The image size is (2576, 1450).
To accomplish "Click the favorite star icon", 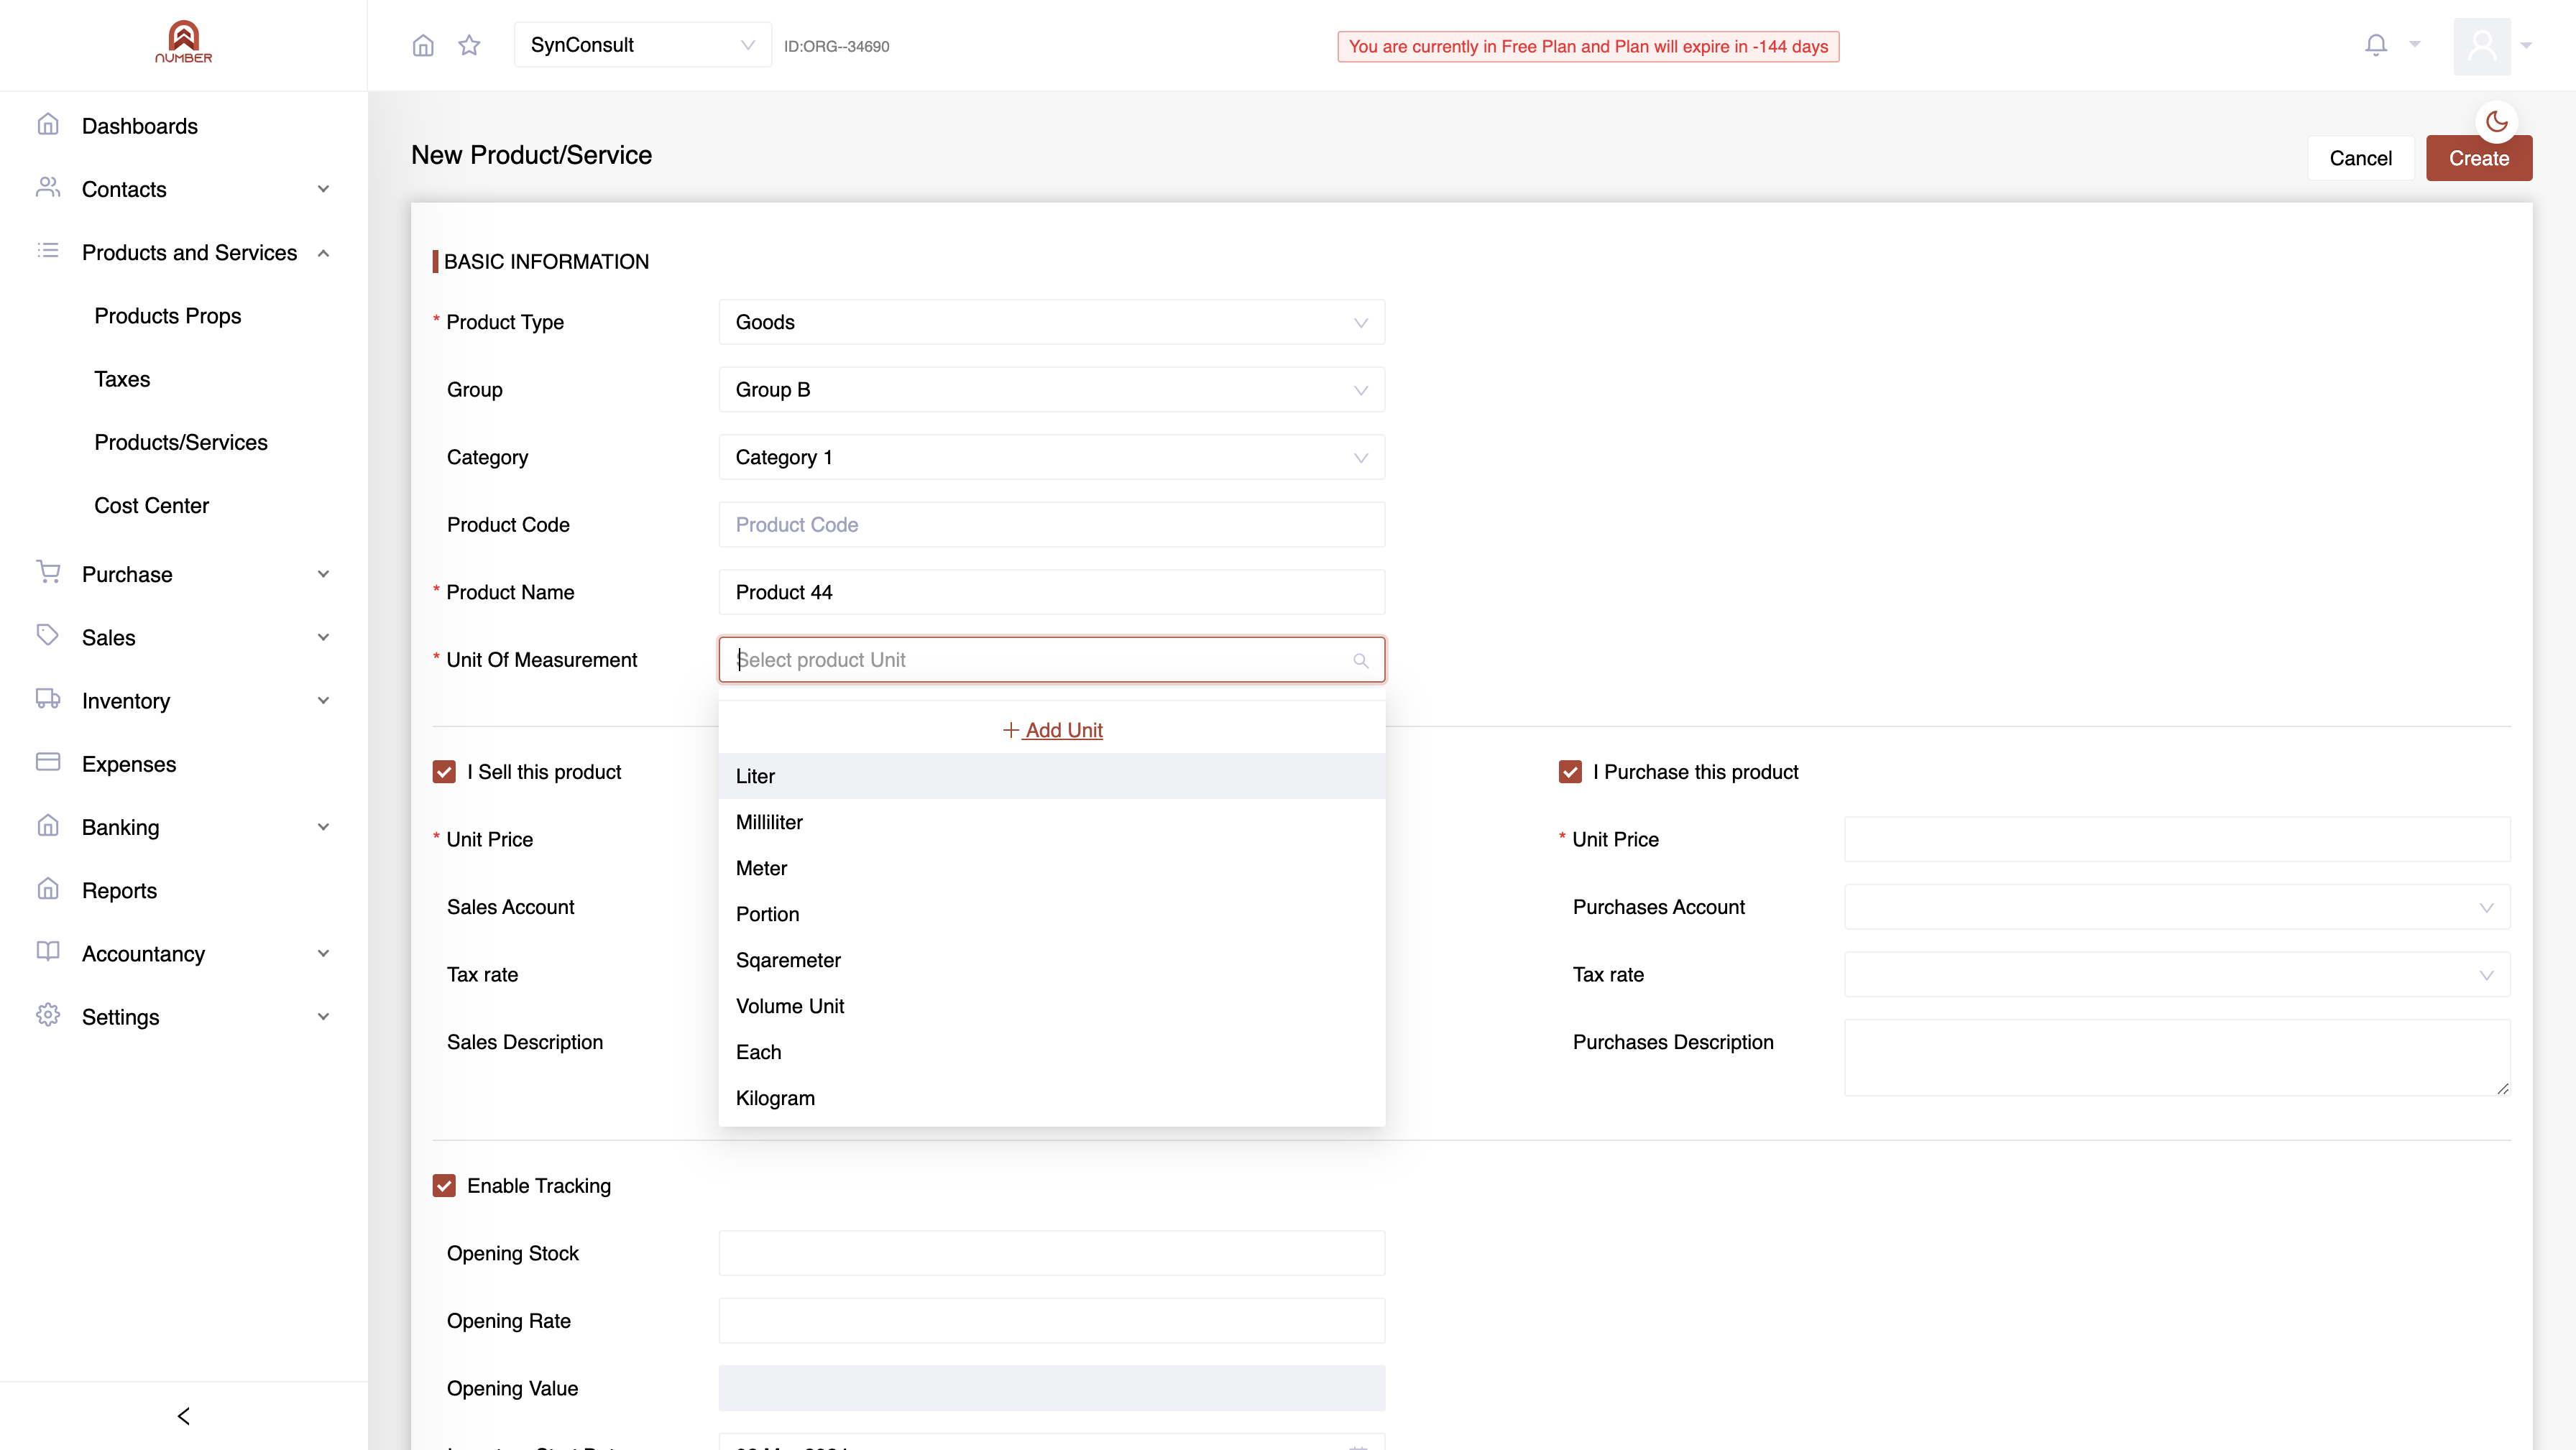I will tap(469, 45).
